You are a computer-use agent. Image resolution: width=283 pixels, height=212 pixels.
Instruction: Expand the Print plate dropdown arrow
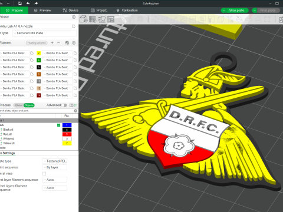coord(255,11)
